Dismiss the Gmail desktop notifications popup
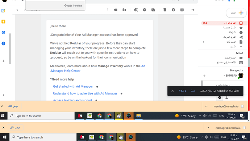Screen dimensions: 250x141 (x=172, y=91)
